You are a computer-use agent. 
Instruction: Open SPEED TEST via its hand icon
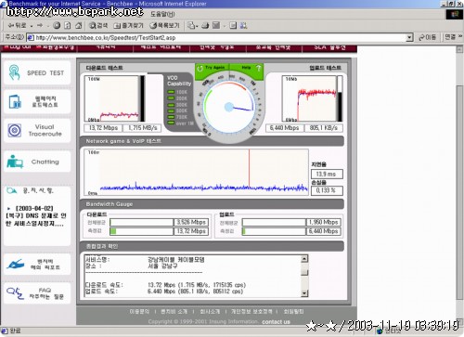click(14, 72)
